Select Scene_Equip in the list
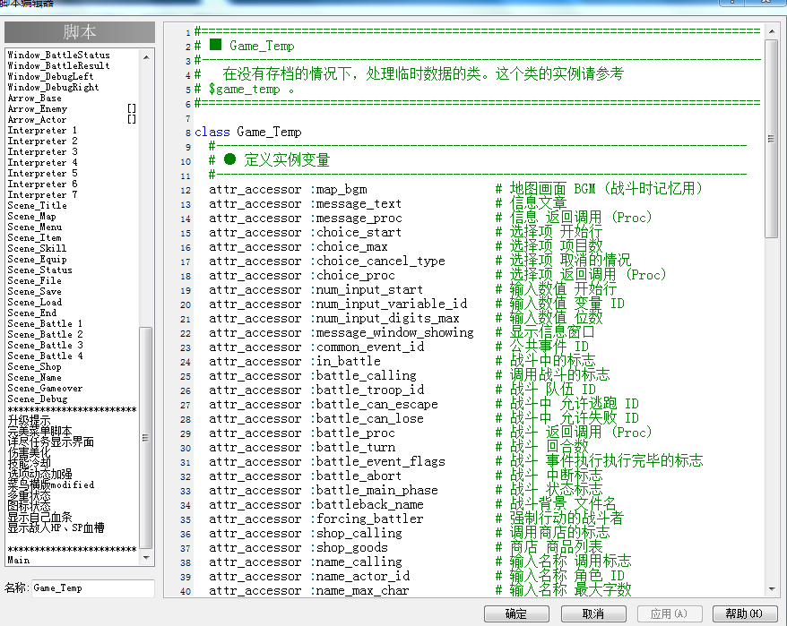This screenshot has height=626, width=787. click(x=37, y=260)
